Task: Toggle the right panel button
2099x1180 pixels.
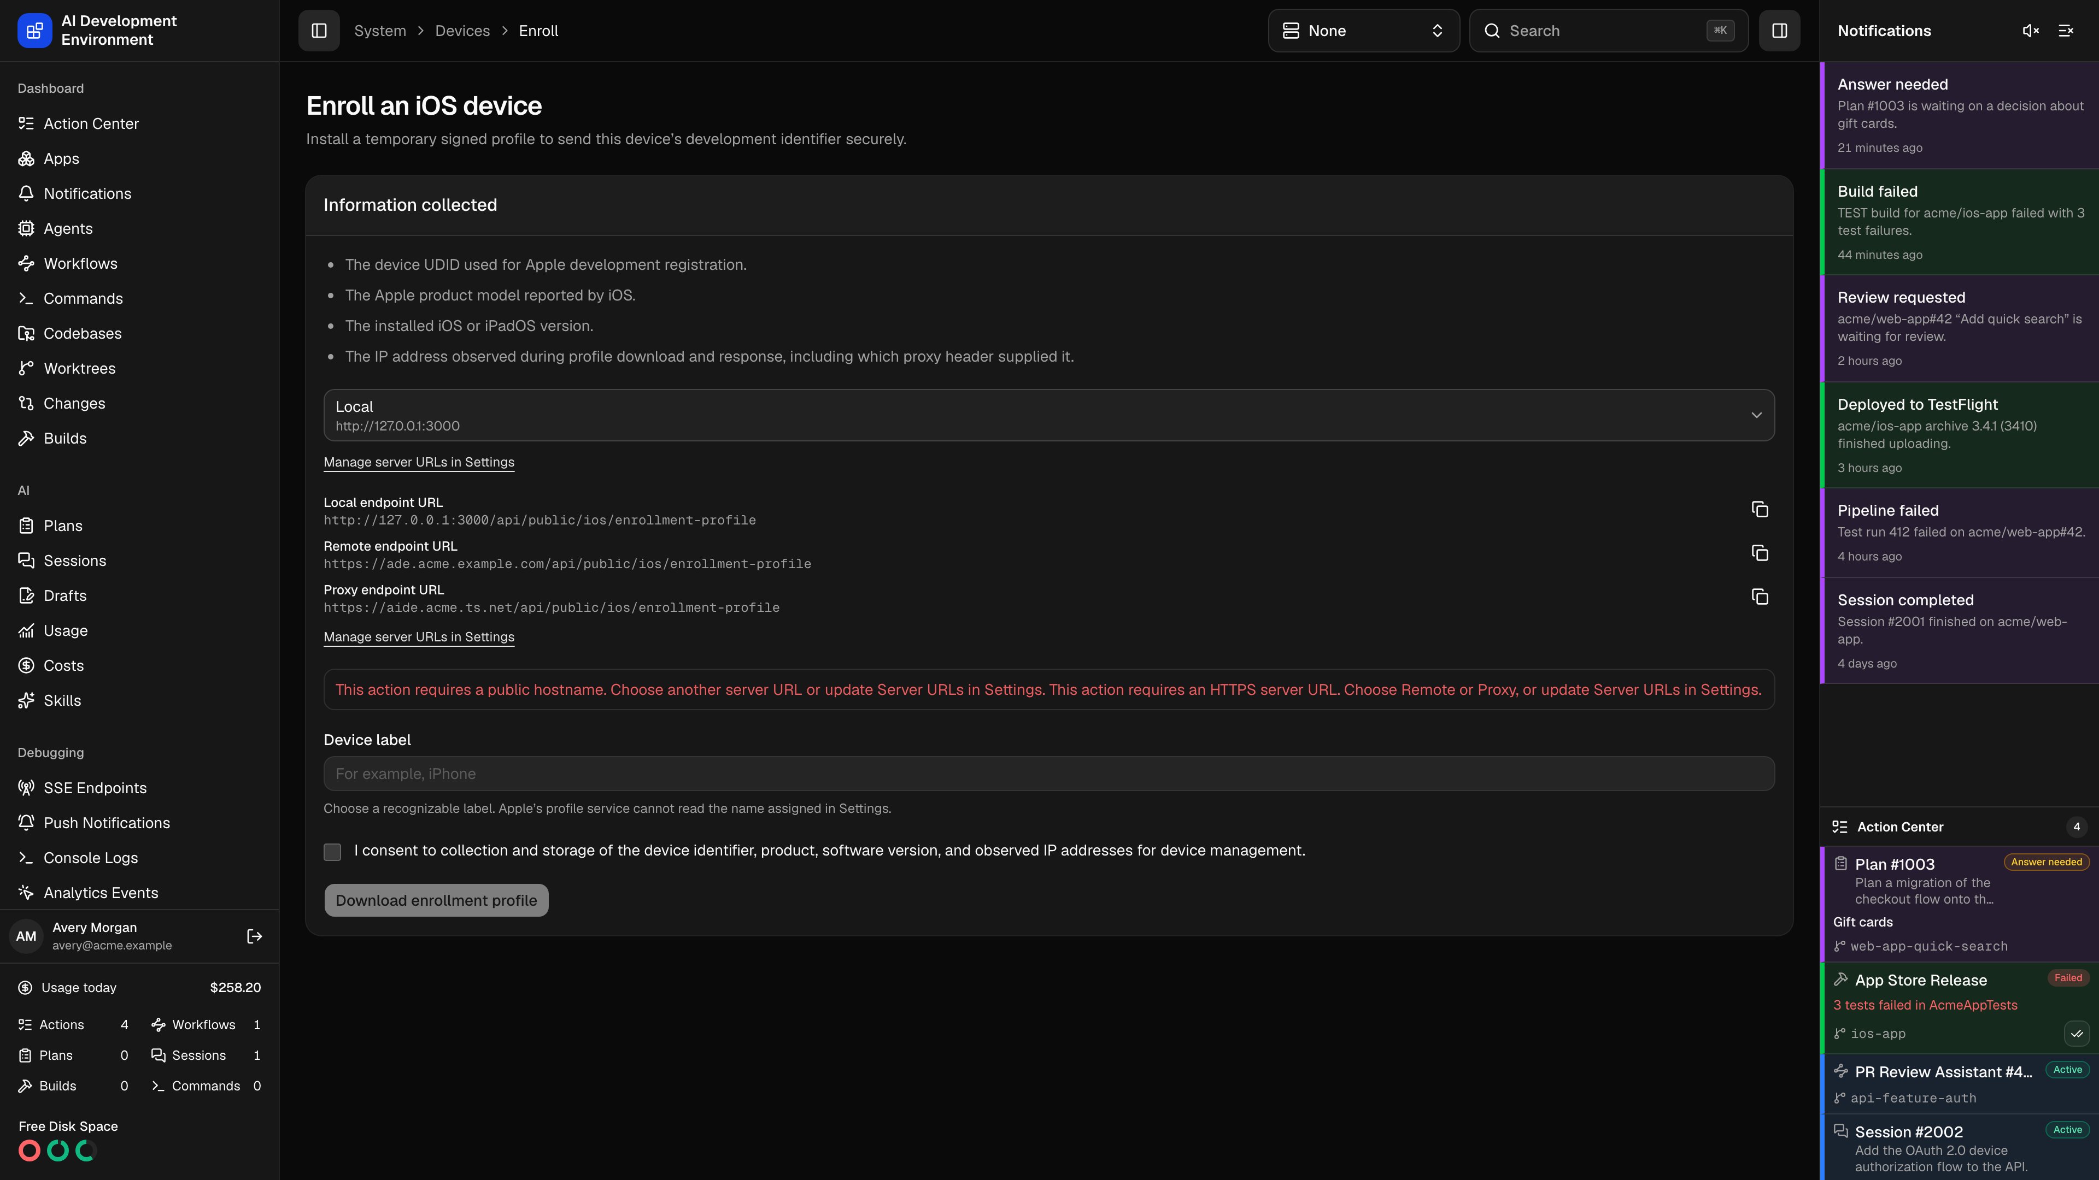Action: tap(1780, 31)
